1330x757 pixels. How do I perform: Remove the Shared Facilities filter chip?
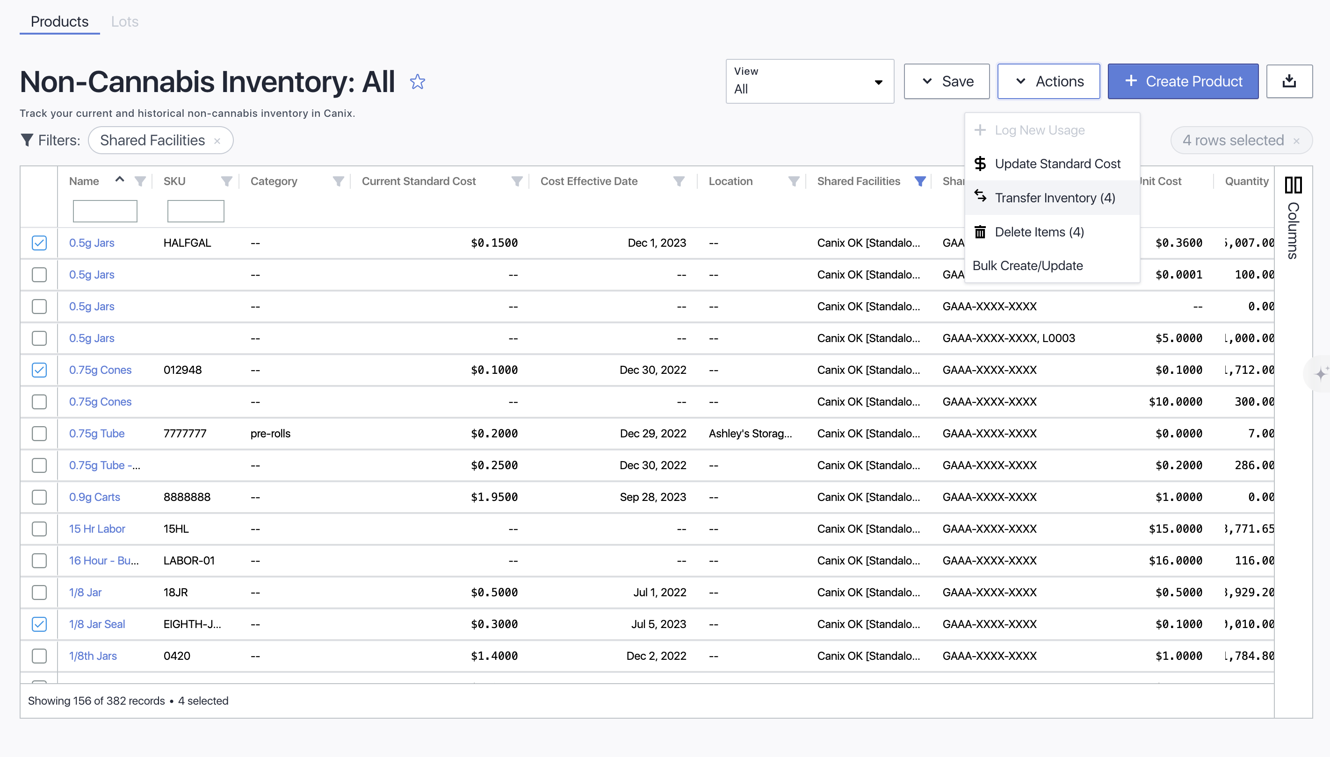tap(217, 141)
